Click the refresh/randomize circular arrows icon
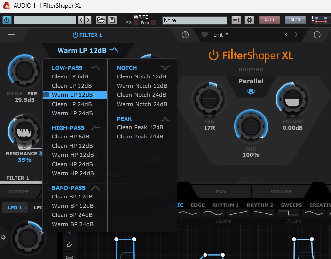 pos(317,35)
